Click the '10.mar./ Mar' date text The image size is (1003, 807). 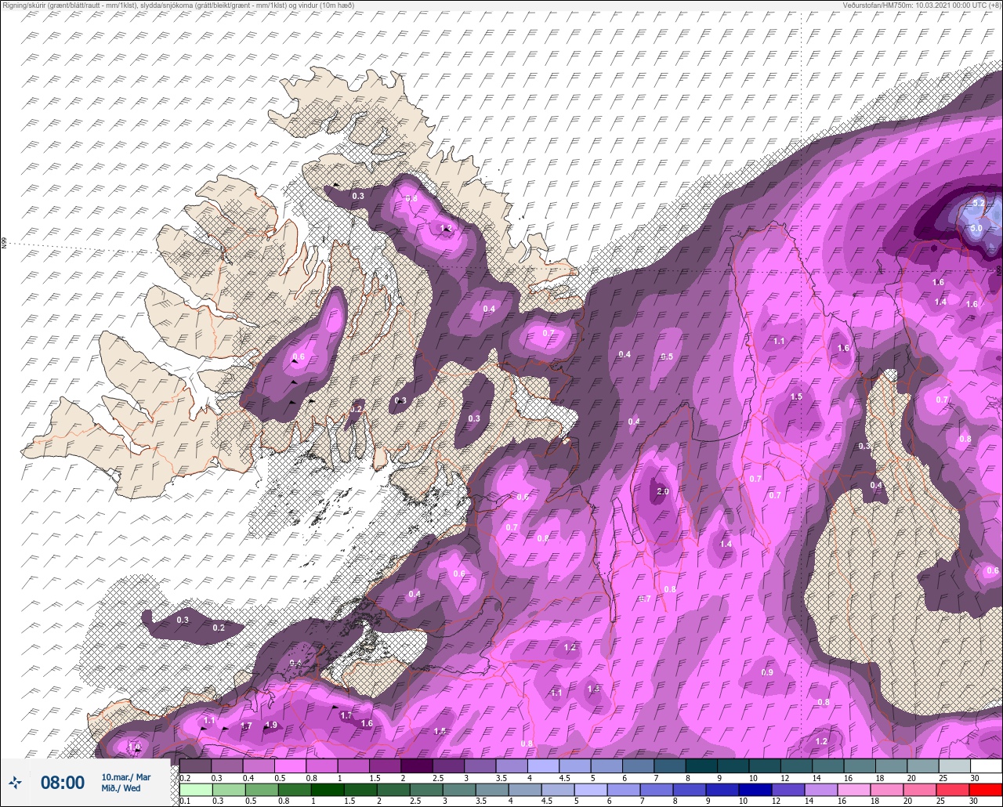125,777
